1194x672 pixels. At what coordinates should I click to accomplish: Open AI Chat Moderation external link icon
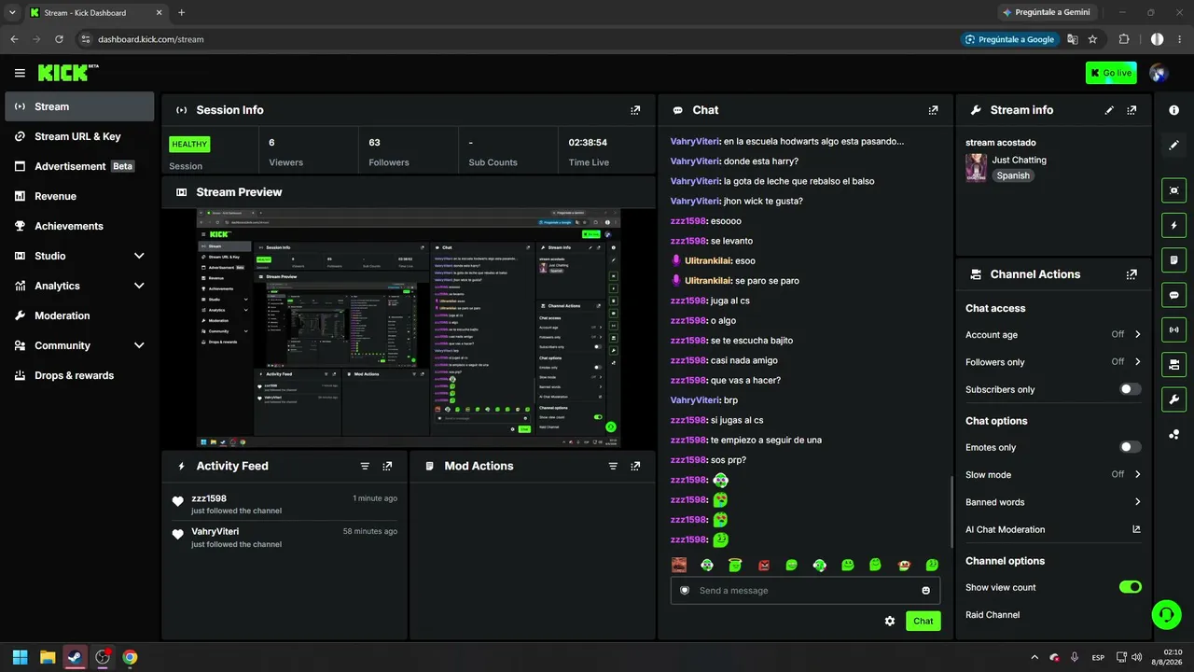coord(1136,529)
